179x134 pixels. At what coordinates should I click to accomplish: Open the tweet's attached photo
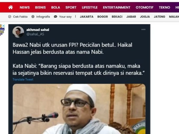click(x=79, y=109)
